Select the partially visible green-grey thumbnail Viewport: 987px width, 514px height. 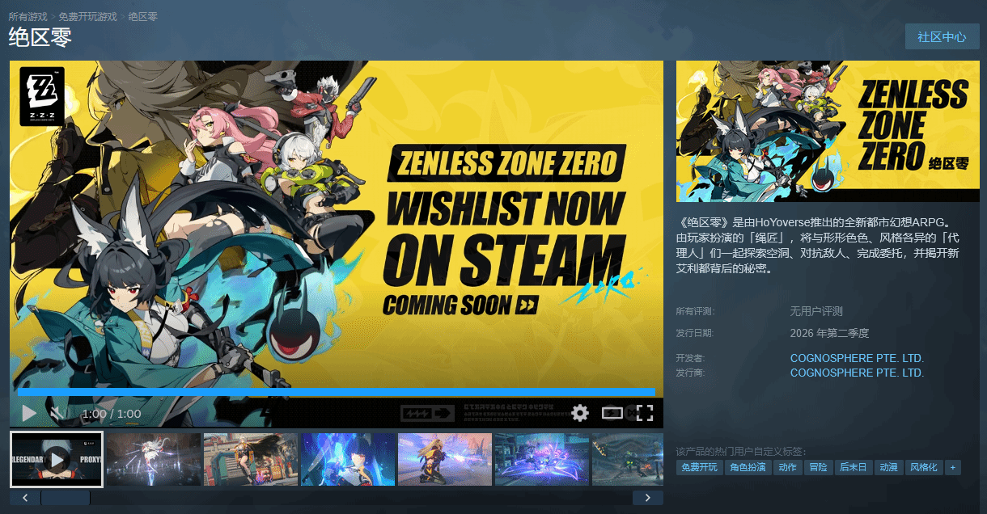tap(628, 459)
